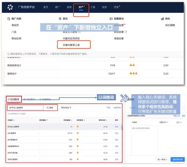187x167 pixels.
Task: Click the 转化 section chart icon
Action: 162,19
